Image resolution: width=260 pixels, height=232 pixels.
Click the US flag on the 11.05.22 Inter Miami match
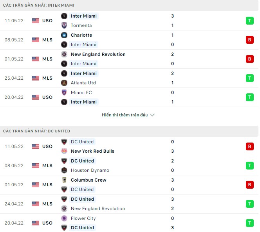(36, 21)
